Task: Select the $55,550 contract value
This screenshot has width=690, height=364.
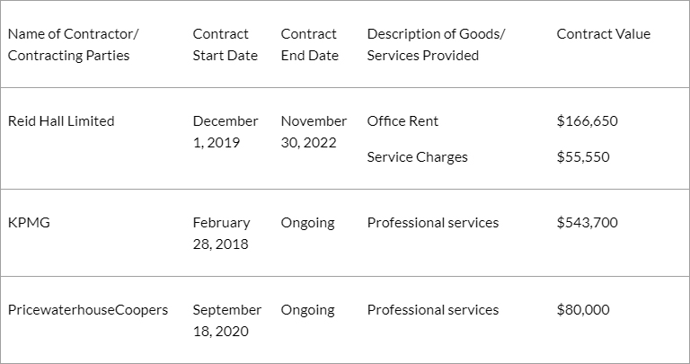Action: (x=583, y=157)
